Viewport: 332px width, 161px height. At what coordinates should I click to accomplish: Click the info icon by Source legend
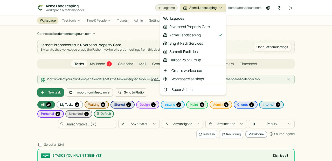[271, 134]
